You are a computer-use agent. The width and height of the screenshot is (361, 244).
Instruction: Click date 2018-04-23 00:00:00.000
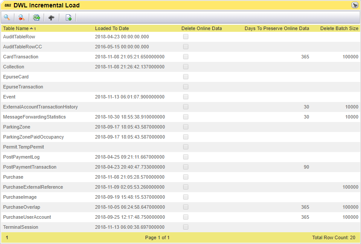coord(122,37)
